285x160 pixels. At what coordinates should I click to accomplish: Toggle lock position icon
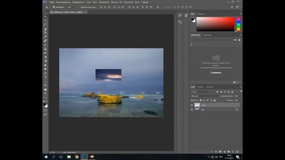[208, 100]
